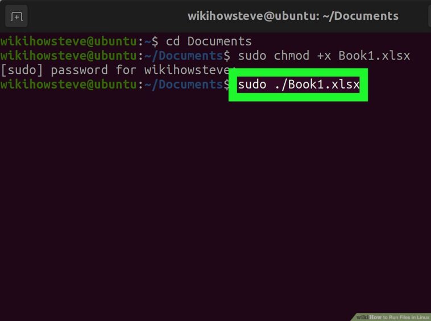Click the green "wikihowsteve@ubuntu" prompt on the last line
Image resolution: width=431 pixels, height=321 pixels.
point(68,85)
